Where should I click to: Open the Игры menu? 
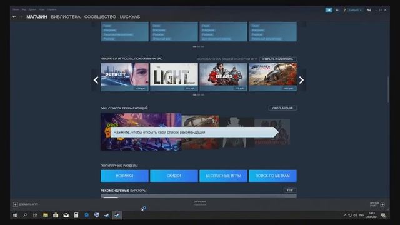tap(42, 9)
